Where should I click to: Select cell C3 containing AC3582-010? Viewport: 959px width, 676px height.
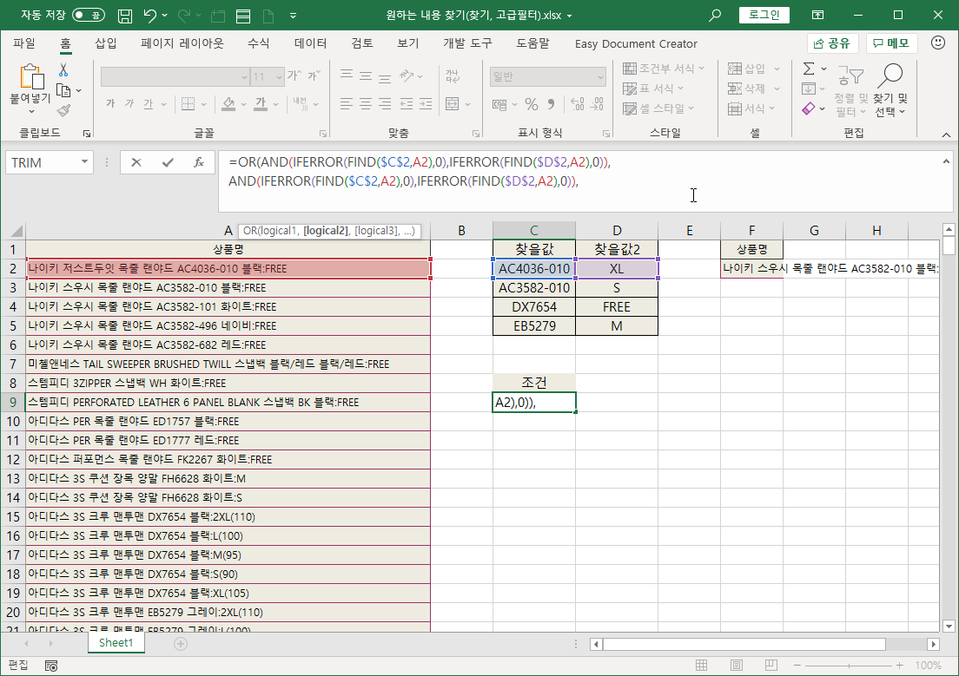click(534, 288)
